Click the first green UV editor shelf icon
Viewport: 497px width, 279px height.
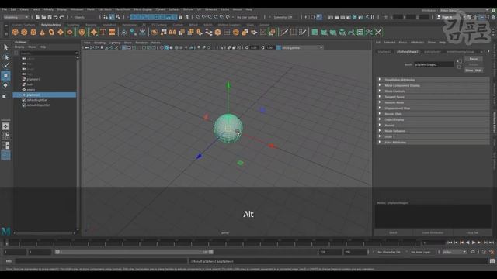tap(315, 32)
